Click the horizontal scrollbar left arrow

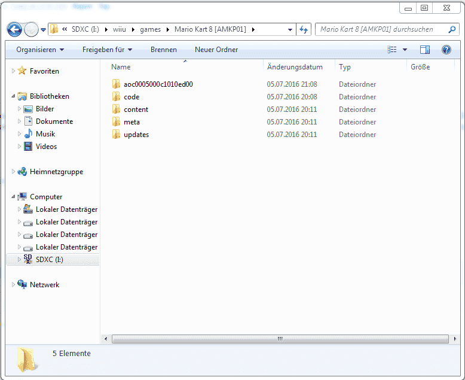106,339
